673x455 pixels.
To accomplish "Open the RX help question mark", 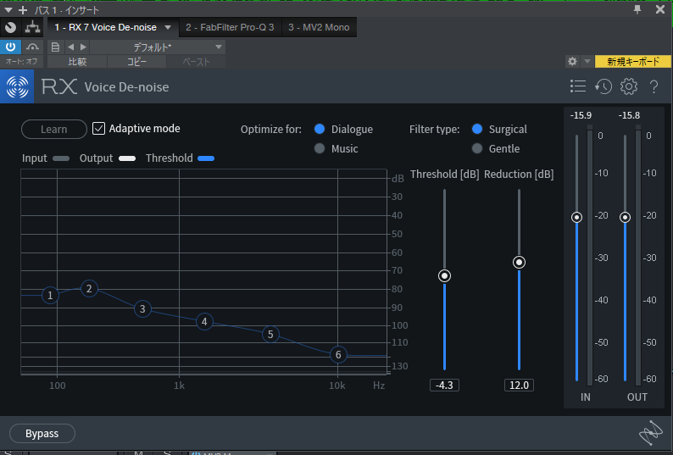I will pyautogui.click(x=654, y=86).
